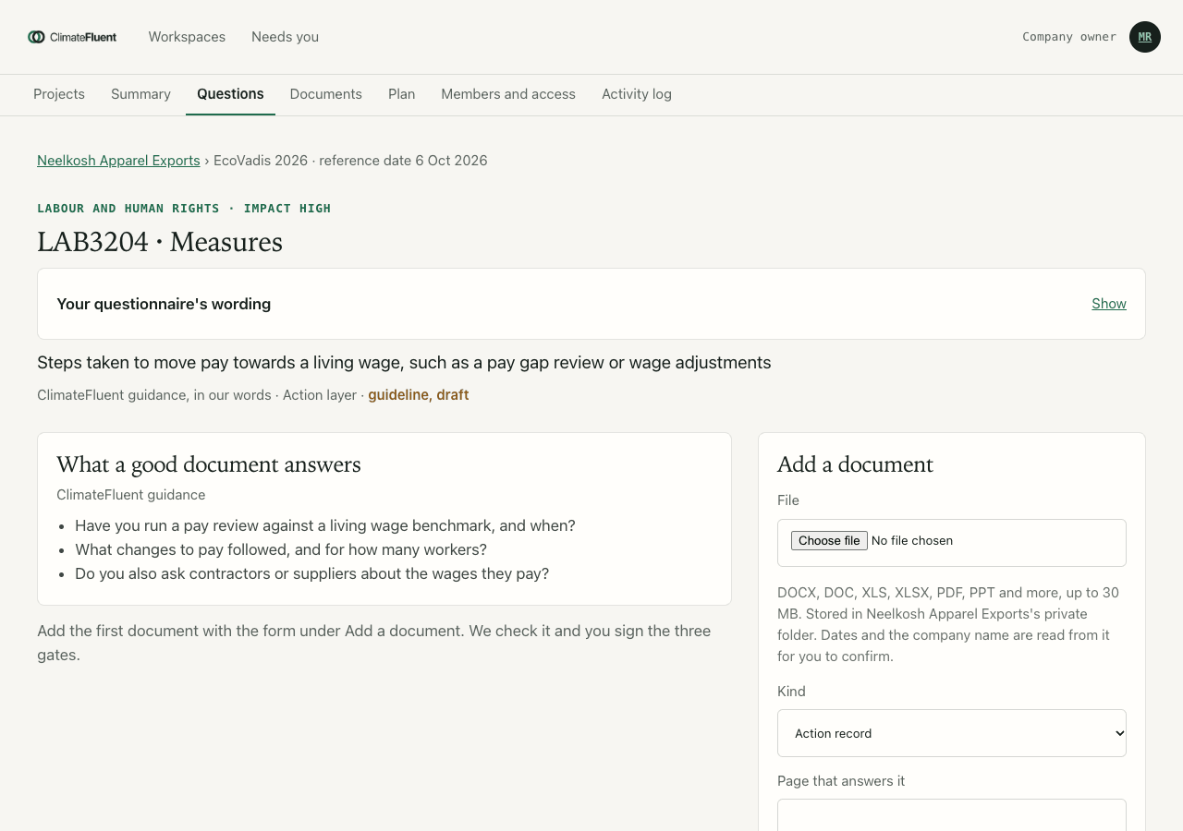Image resolution: width=1183 pixels, height=831 pixels.
Task: Click 'What a good document answers' heading
Action: 209,464
